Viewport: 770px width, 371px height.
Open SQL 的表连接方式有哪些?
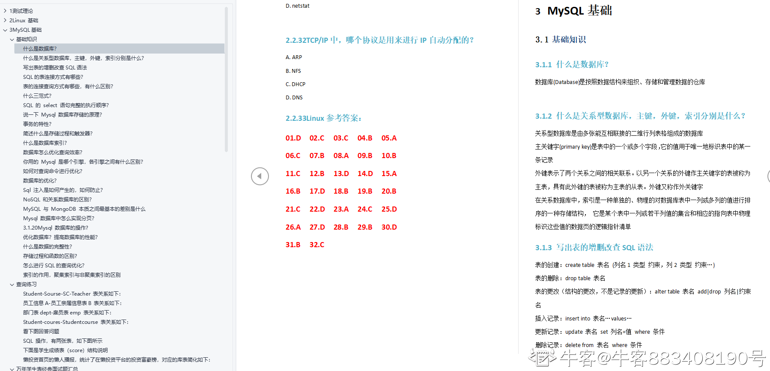[53, 77]
